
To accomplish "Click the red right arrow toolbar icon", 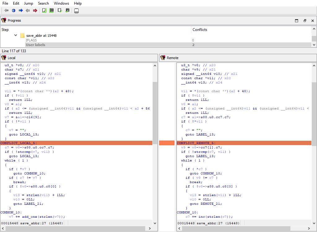I will 35,11.
